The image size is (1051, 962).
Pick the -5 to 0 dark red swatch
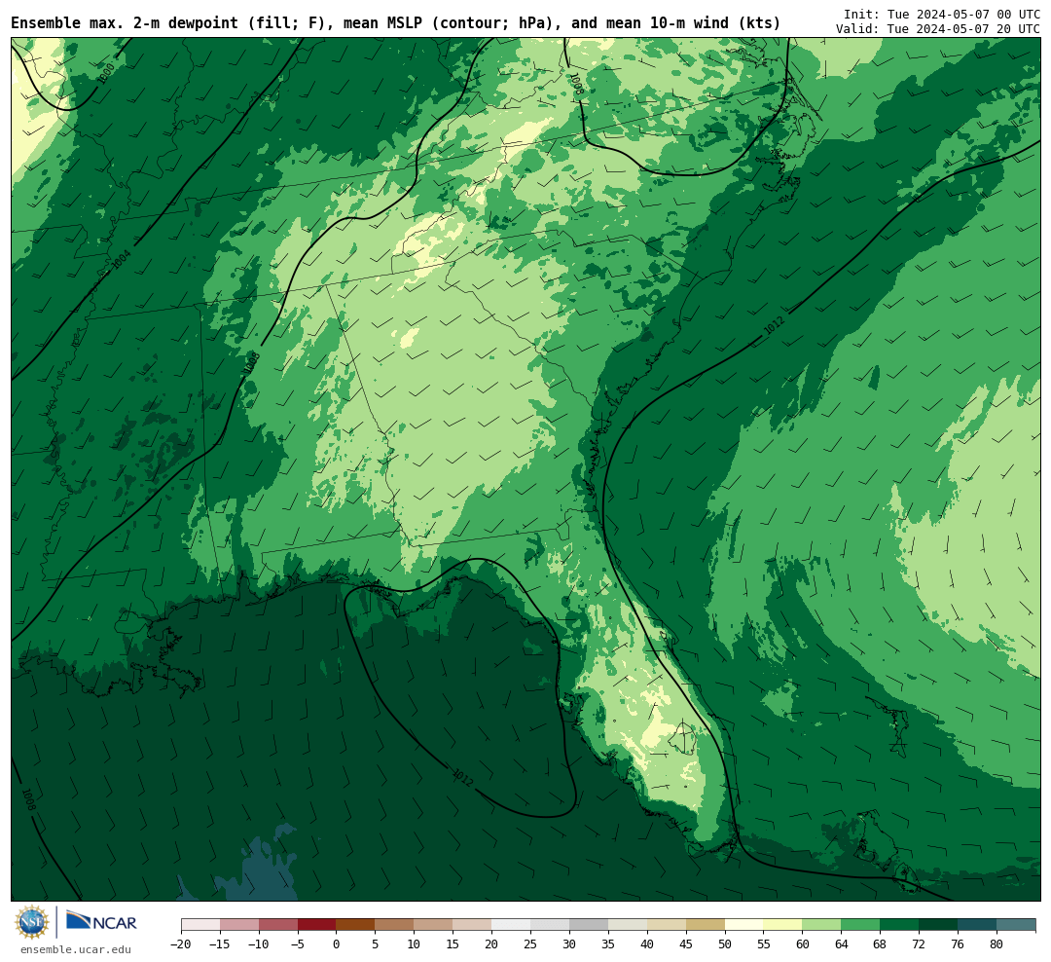coord(317,925)
